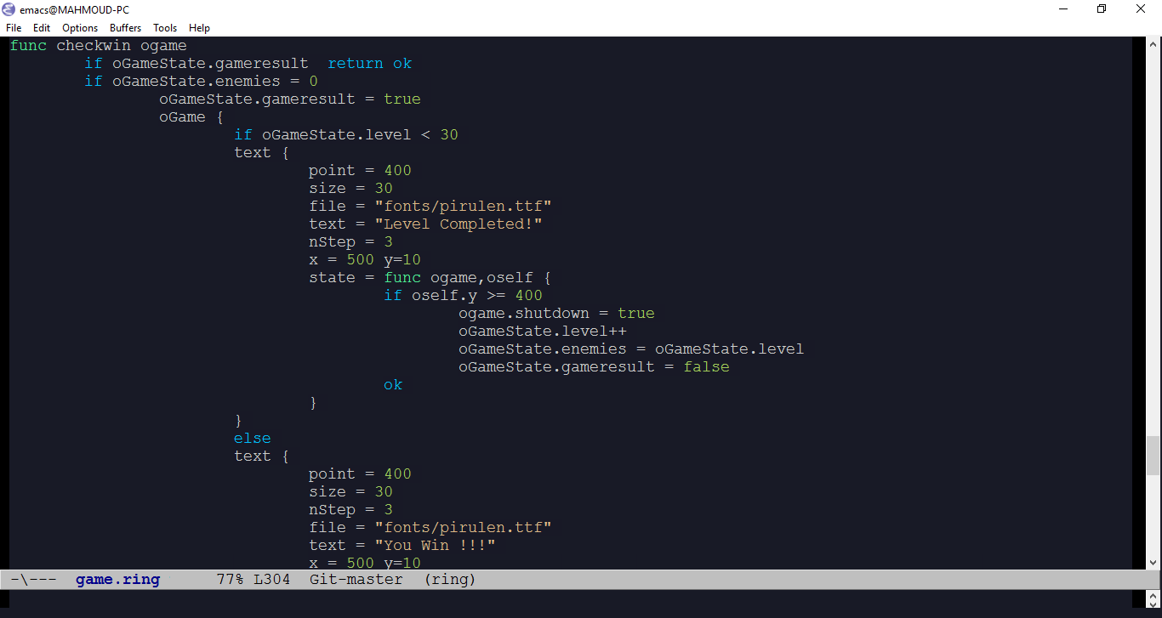Open the Help menu

(199, 27)
